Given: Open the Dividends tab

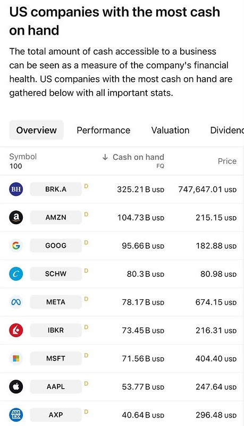Looking at the screenshot, I should pos(227,130).
